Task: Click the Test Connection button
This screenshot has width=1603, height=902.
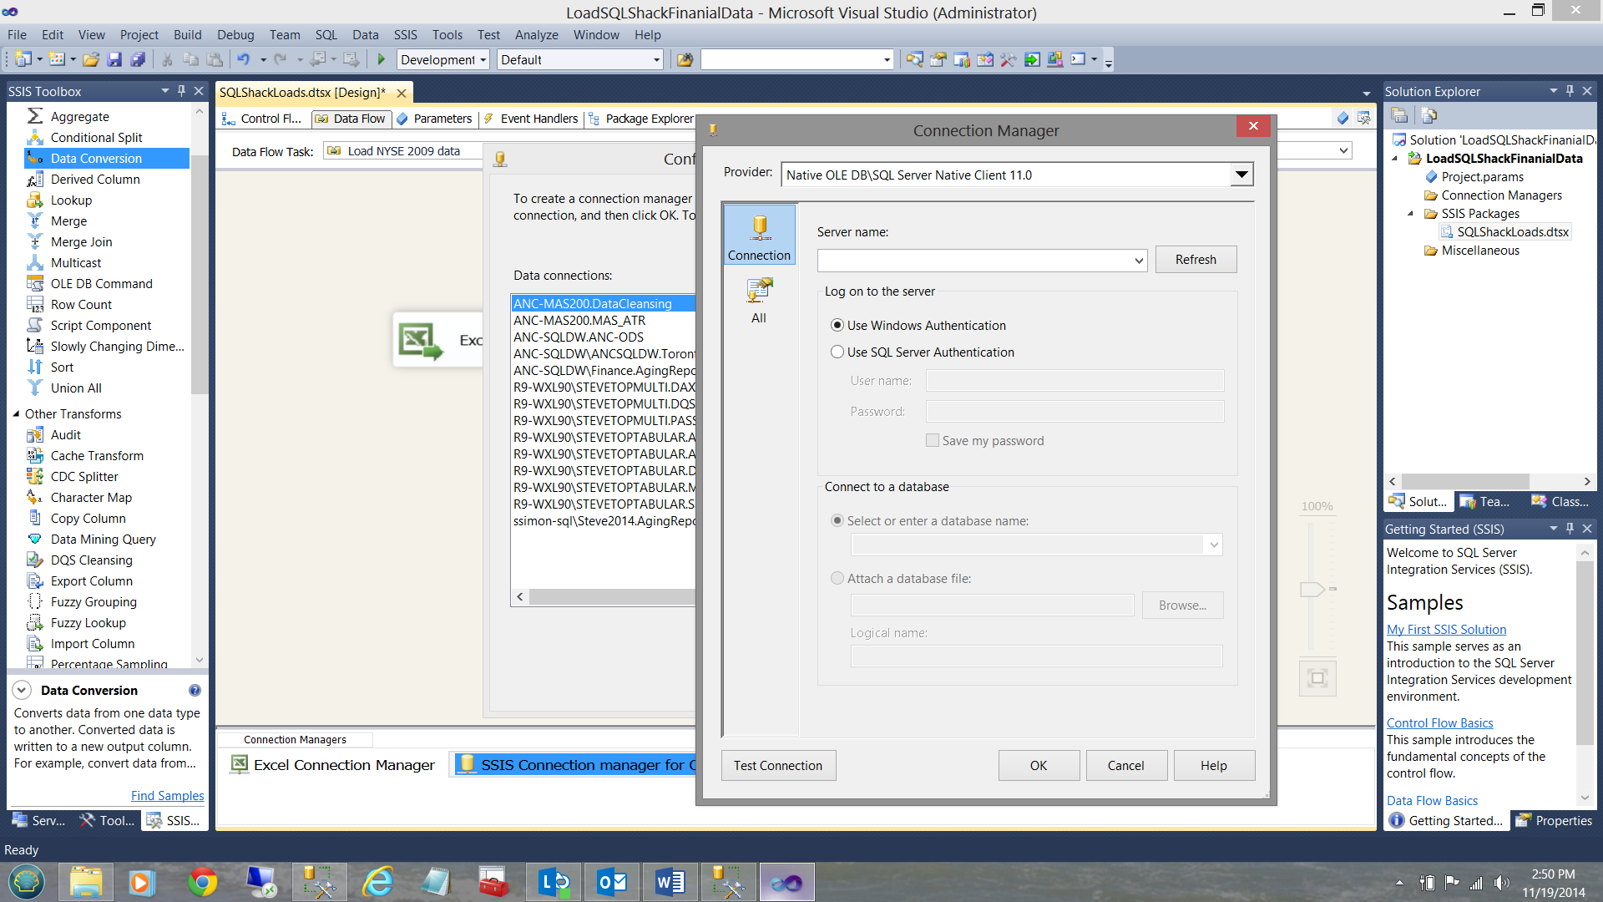Action: click(777, 766)
